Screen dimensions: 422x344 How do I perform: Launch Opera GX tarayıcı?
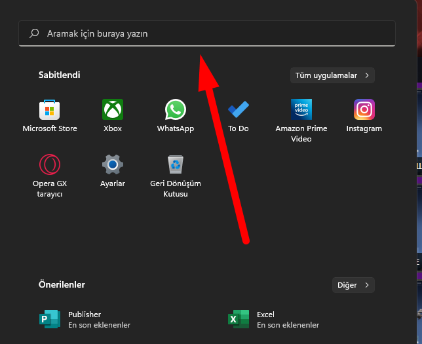coord(50,176)
